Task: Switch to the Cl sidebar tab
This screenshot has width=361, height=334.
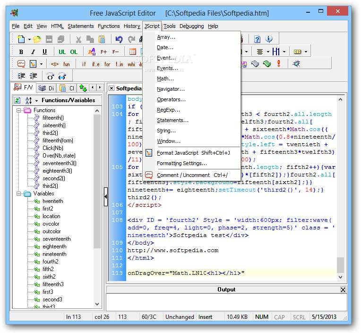Action: [x=67, y=88]
